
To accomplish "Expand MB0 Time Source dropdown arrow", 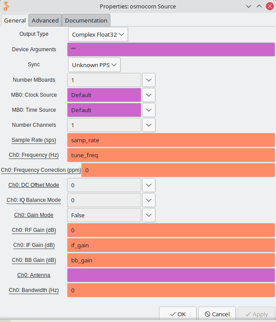I will point(149,110).
